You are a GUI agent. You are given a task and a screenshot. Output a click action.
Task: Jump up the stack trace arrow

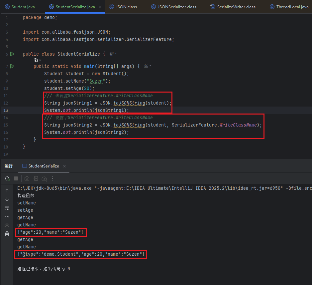[7, 190]
